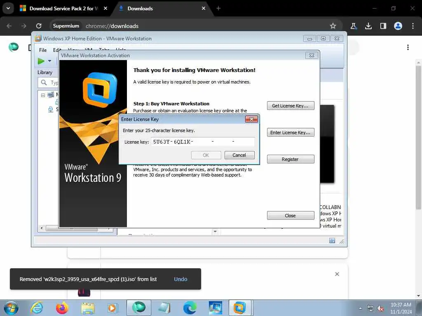
Task: Close the activation dialog with Close button
Action: pyautogui.click(x=291, y=216)
